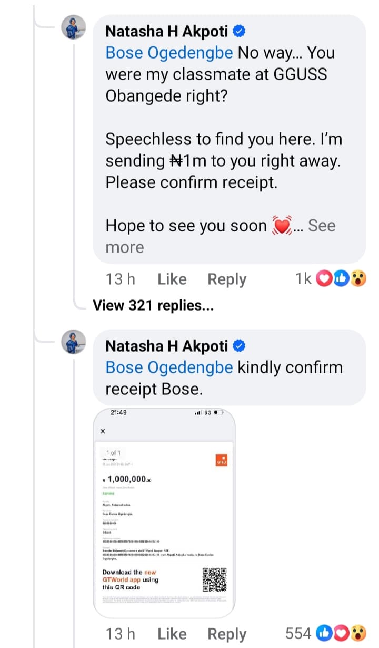Open reaction icons on second comment
This screenshot has height=648, width=379.
tap(342, 633)
